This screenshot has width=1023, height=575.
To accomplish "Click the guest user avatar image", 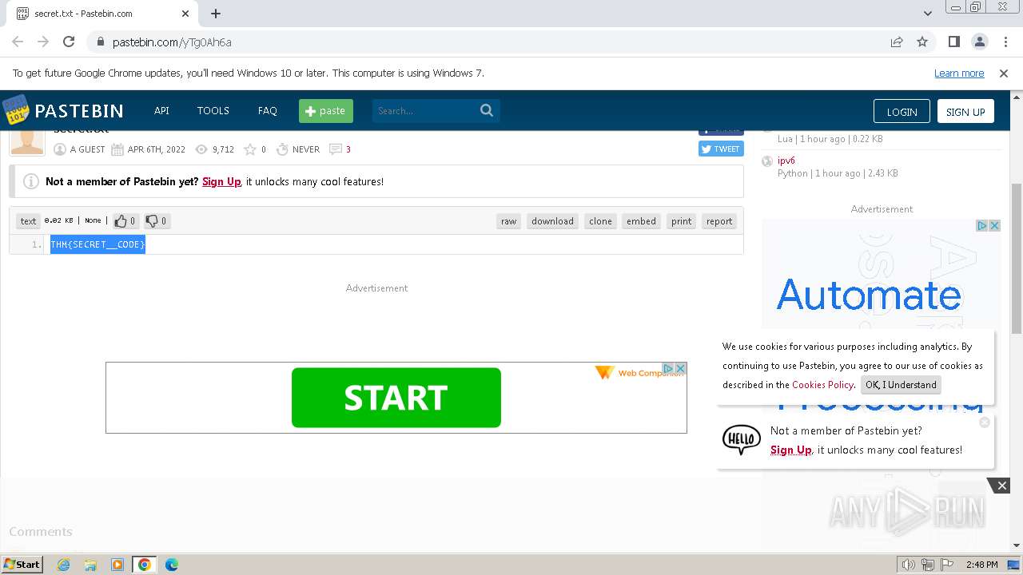I will click(27, 142).
